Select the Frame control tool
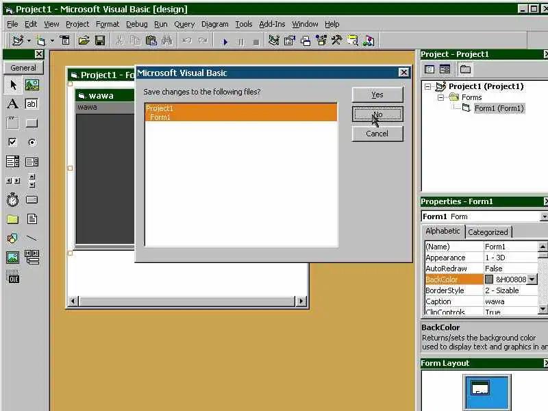Image resolution: width=548 pixels, height=411 pixels. coord(13,123)
